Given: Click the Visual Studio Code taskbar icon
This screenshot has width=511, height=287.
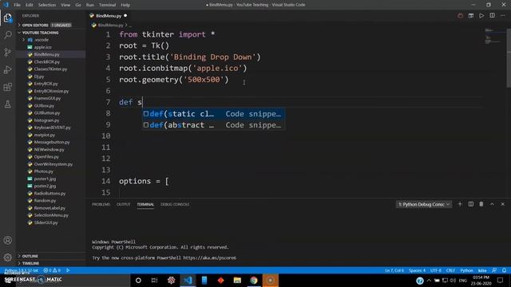Looking at the screenshot, I should click(188, 280).
